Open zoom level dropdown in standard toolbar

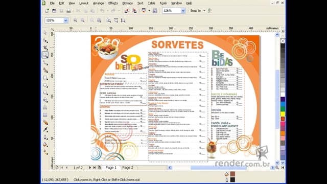183,11
